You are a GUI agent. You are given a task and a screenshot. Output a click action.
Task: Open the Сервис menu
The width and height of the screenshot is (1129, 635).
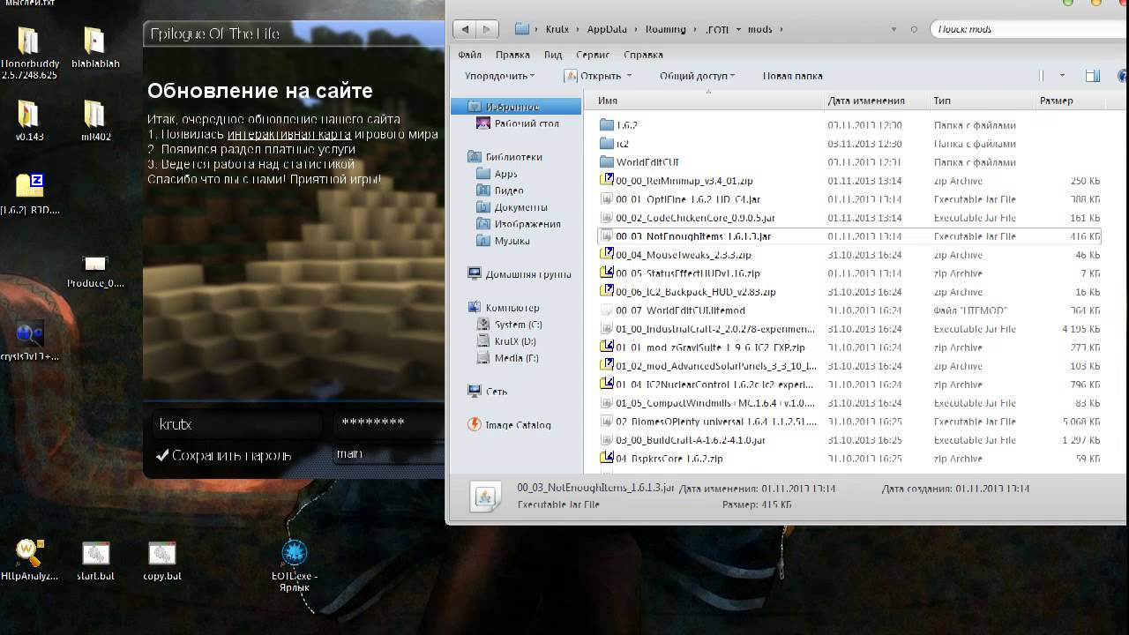pyautogui.click(x=592, y=55)
